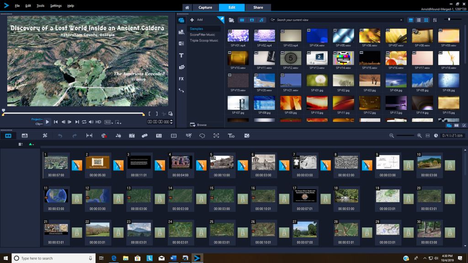Toggle Repeat playback in preview

pyautogui.click(x=84, y=122)
